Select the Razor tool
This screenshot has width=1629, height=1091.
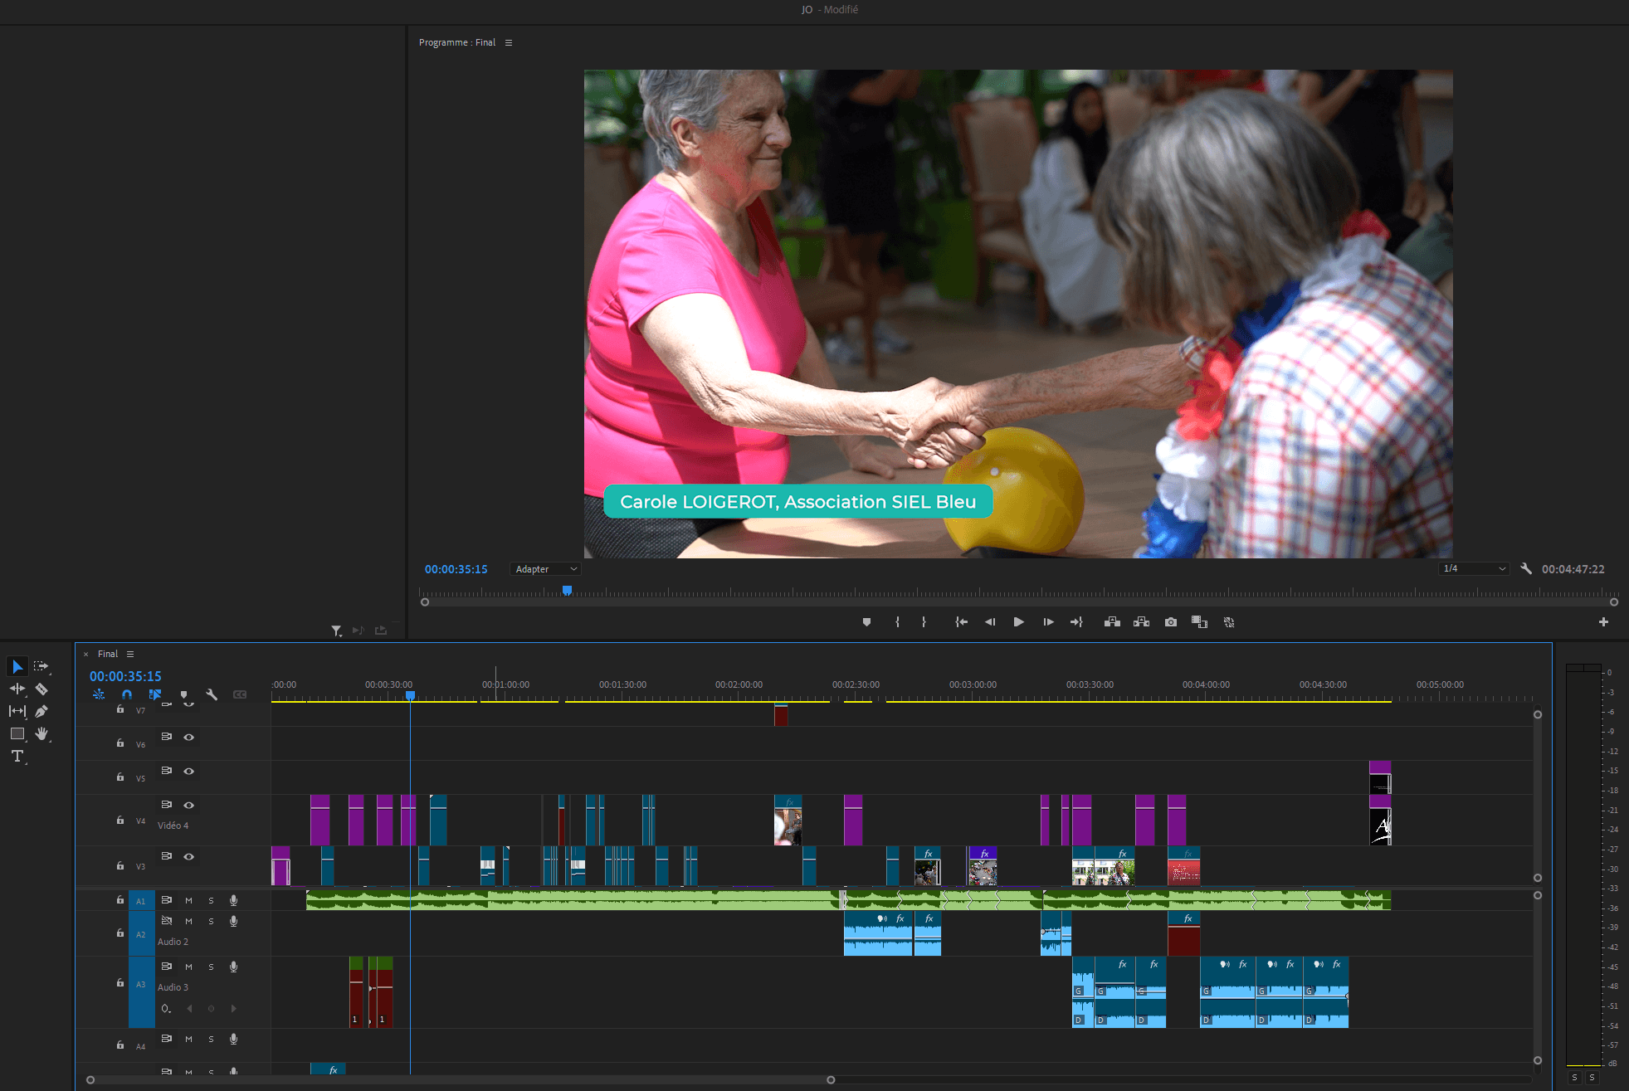(x=41, y=689)
